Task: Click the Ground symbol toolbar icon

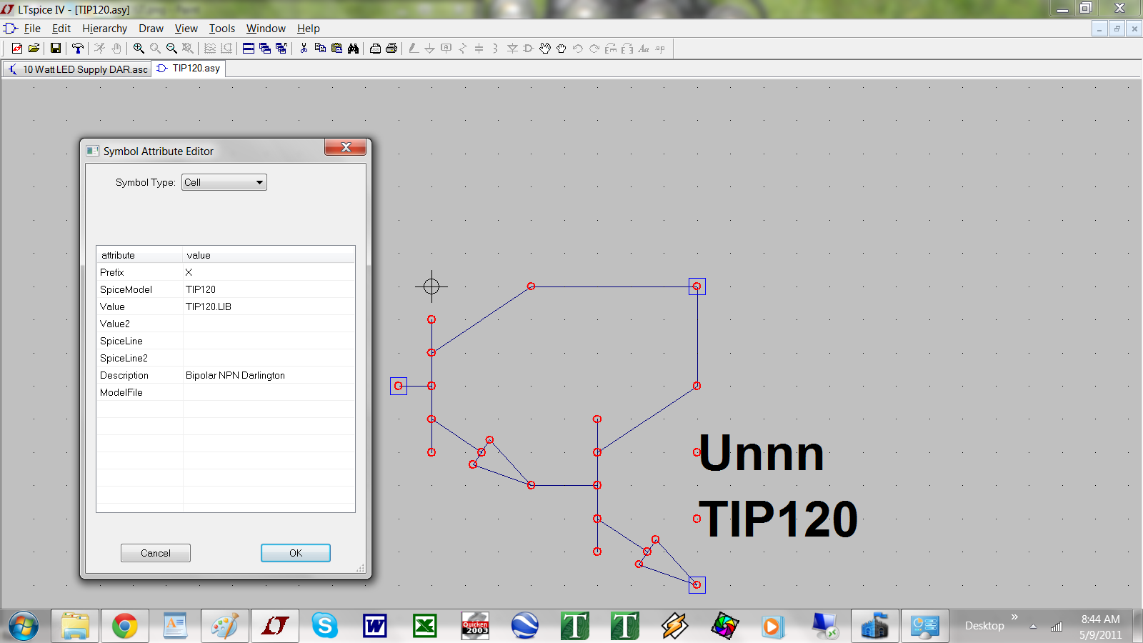Action: tap(429, 48)
